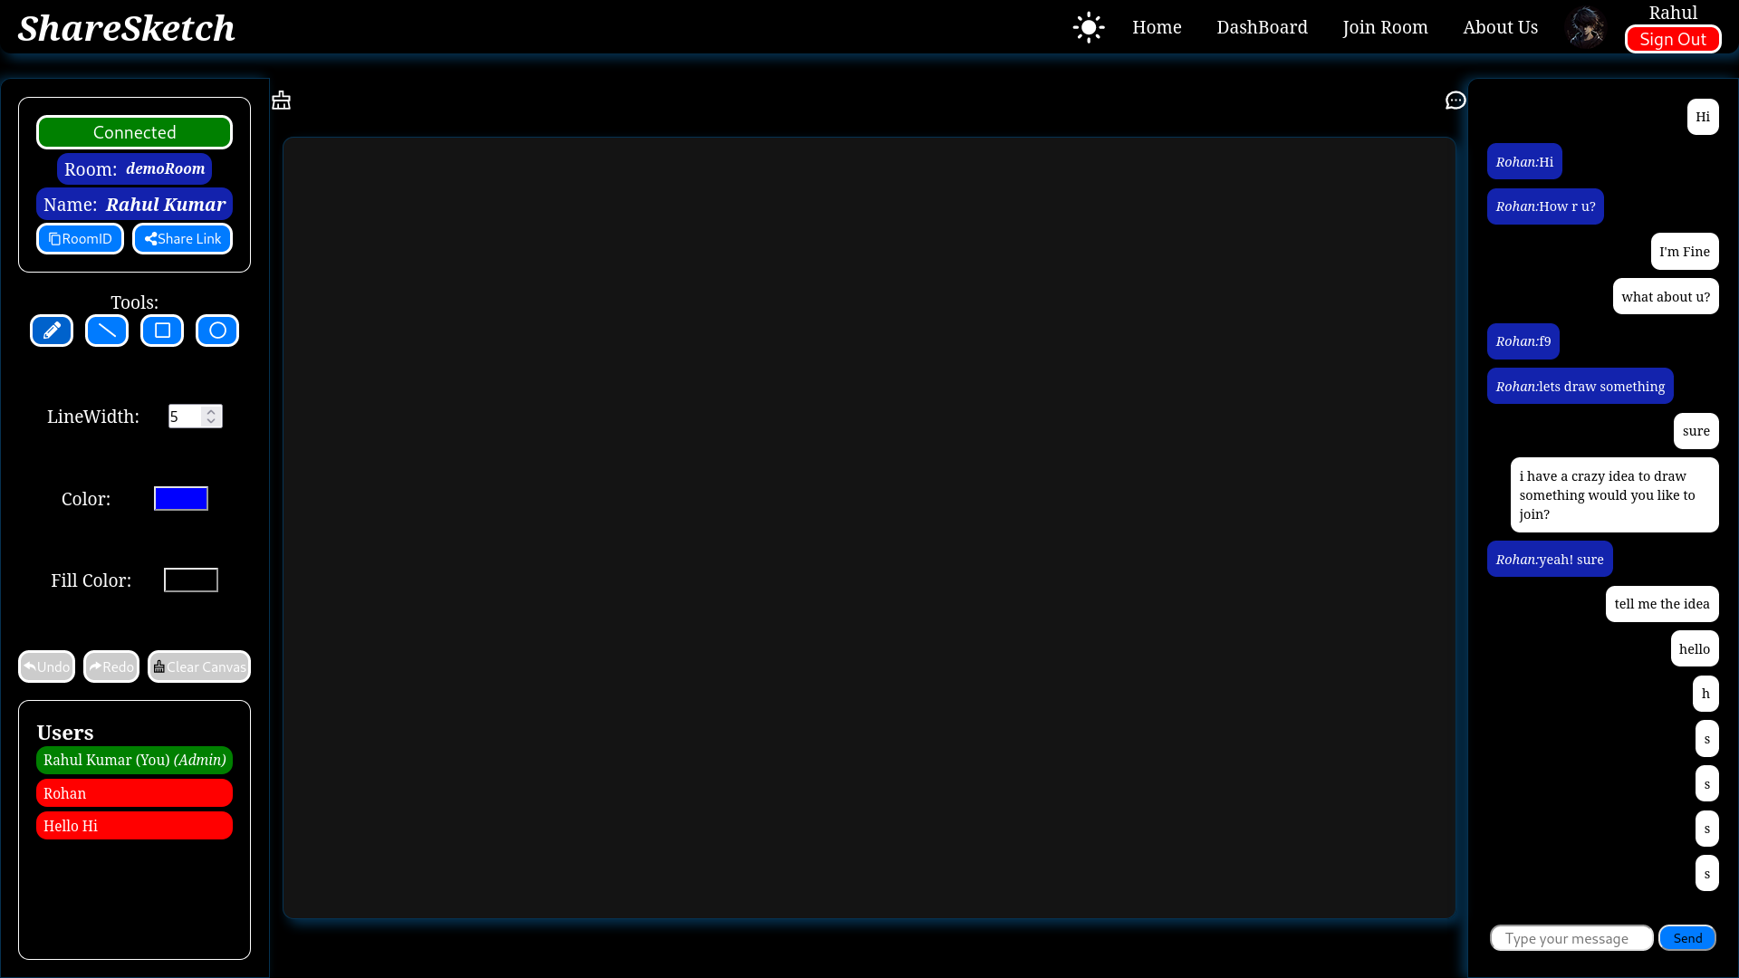
Task: Select the Line drawing tool
Action: [x=107, y=331]
